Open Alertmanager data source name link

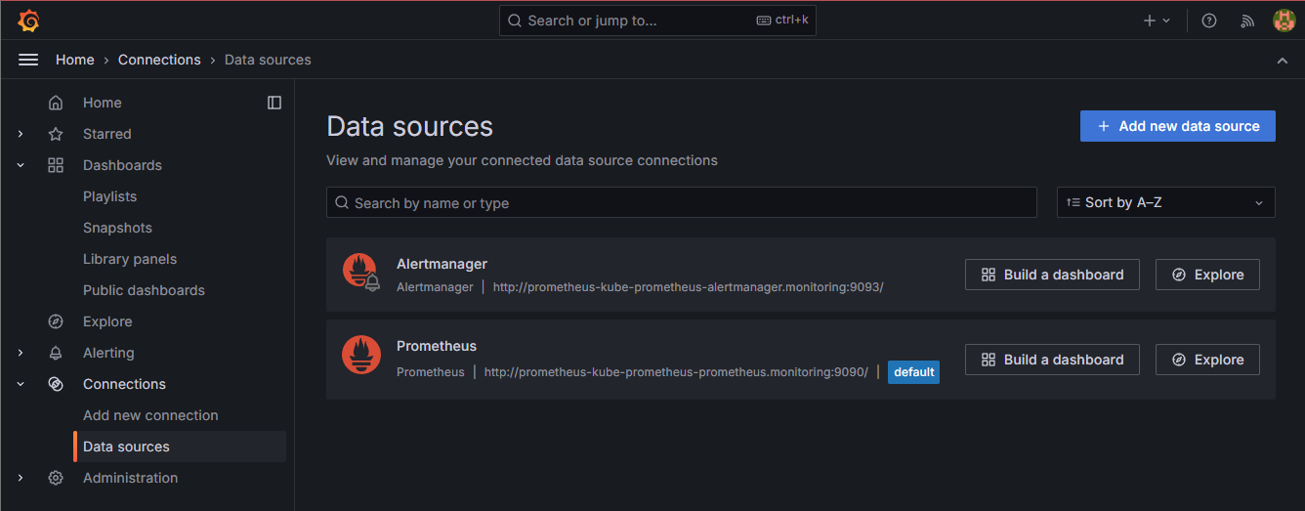(x=442, y=264)
